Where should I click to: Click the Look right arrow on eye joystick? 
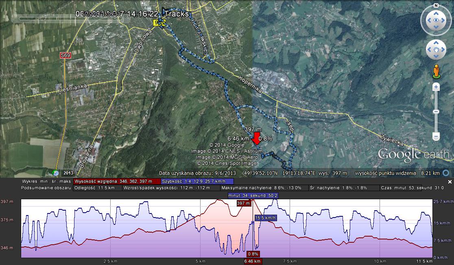443,20
